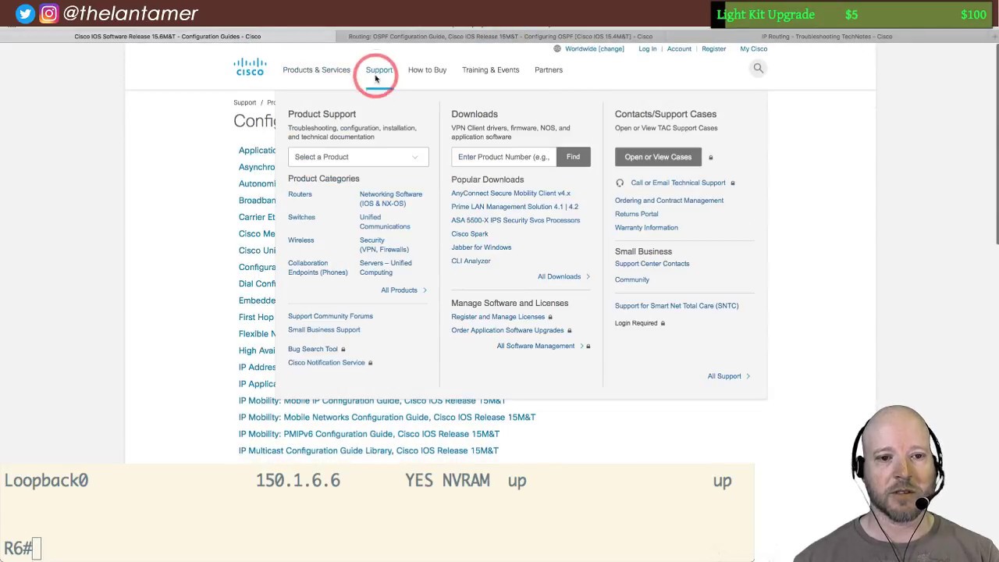Open Security (VPN, Firewalls) link
This screenshot has height=562, width=999.
tap(384, 245)
